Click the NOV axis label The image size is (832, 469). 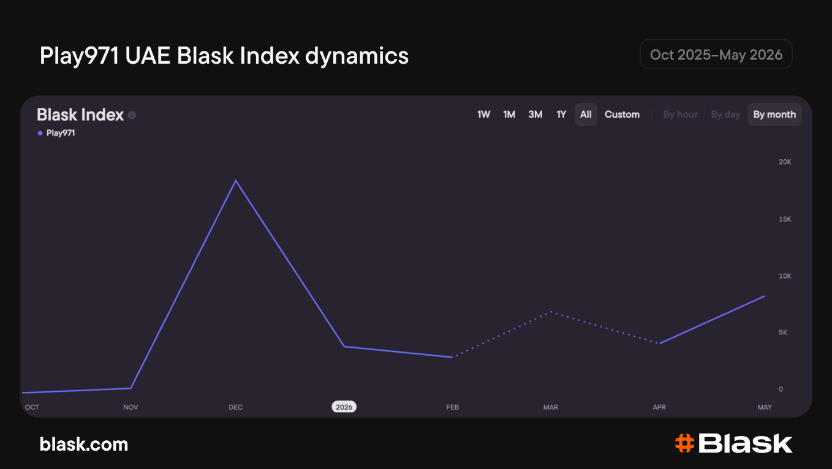131,407
